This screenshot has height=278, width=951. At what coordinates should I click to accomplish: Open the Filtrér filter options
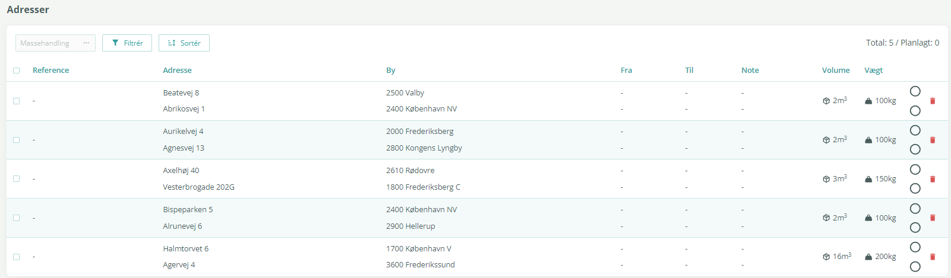point(127,43)
